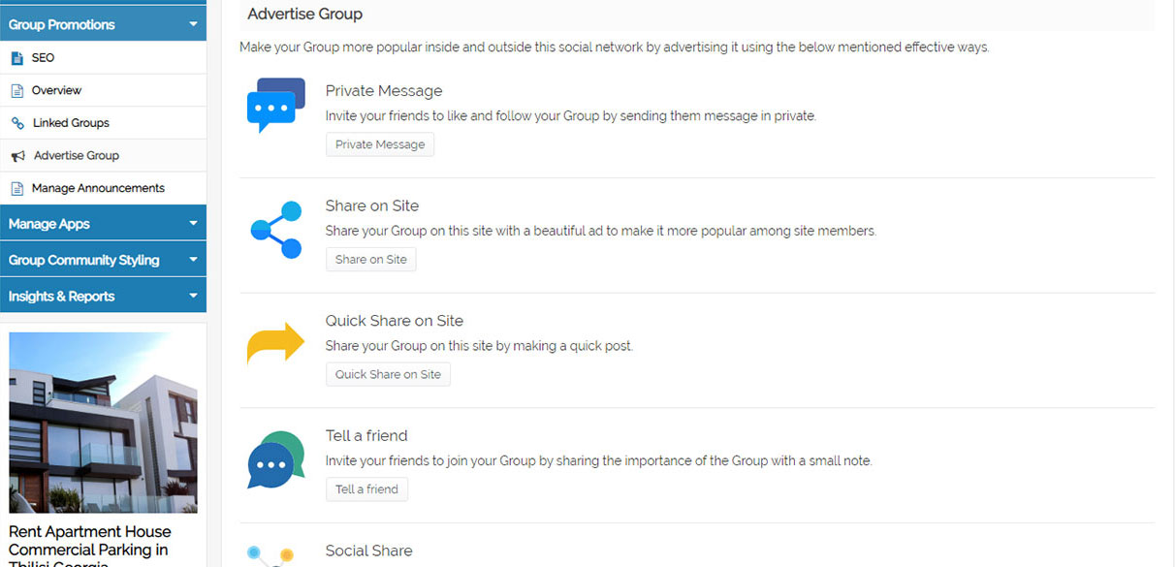This screenshot has width=1176, height=567.
Task: Collapse the Group Promotions section arrow
Action: (x=193, y=24)
